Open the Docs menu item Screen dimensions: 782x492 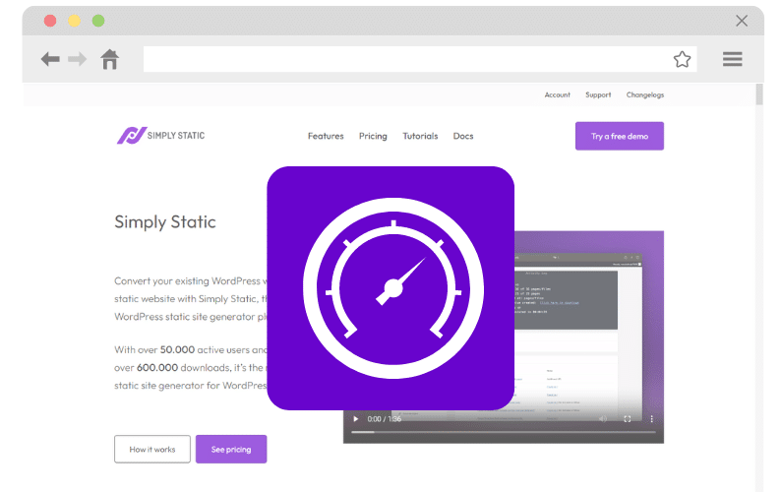tap(463, 136)
